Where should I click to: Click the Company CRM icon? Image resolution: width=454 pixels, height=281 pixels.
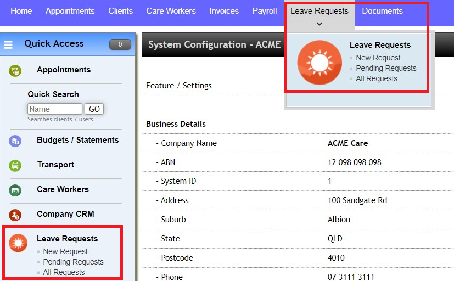pyautogui.click(x=15, y=215)
